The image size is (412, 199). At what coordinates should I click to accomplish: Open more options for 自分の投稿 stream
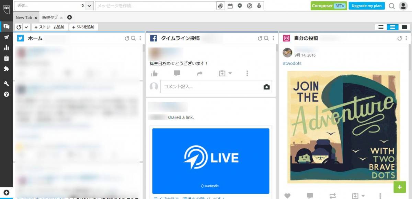(406, 38)
